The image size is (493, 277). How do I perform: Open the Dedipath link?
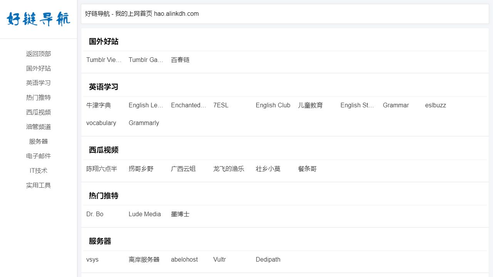(268, 260)
